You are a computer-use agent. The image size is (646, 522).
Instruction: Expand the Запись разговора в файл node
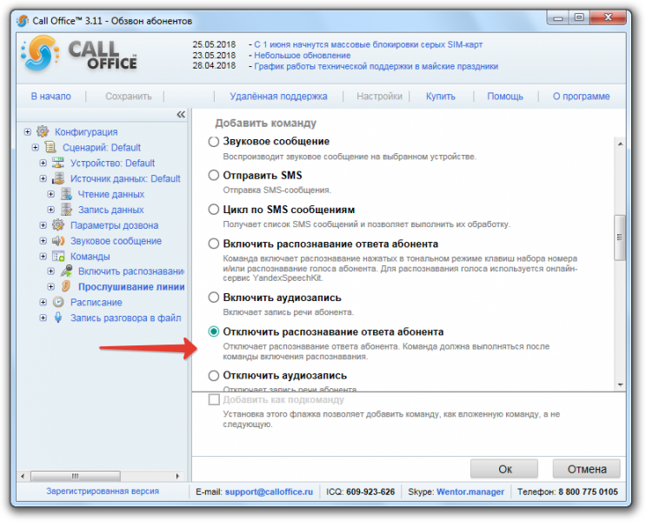43,318
